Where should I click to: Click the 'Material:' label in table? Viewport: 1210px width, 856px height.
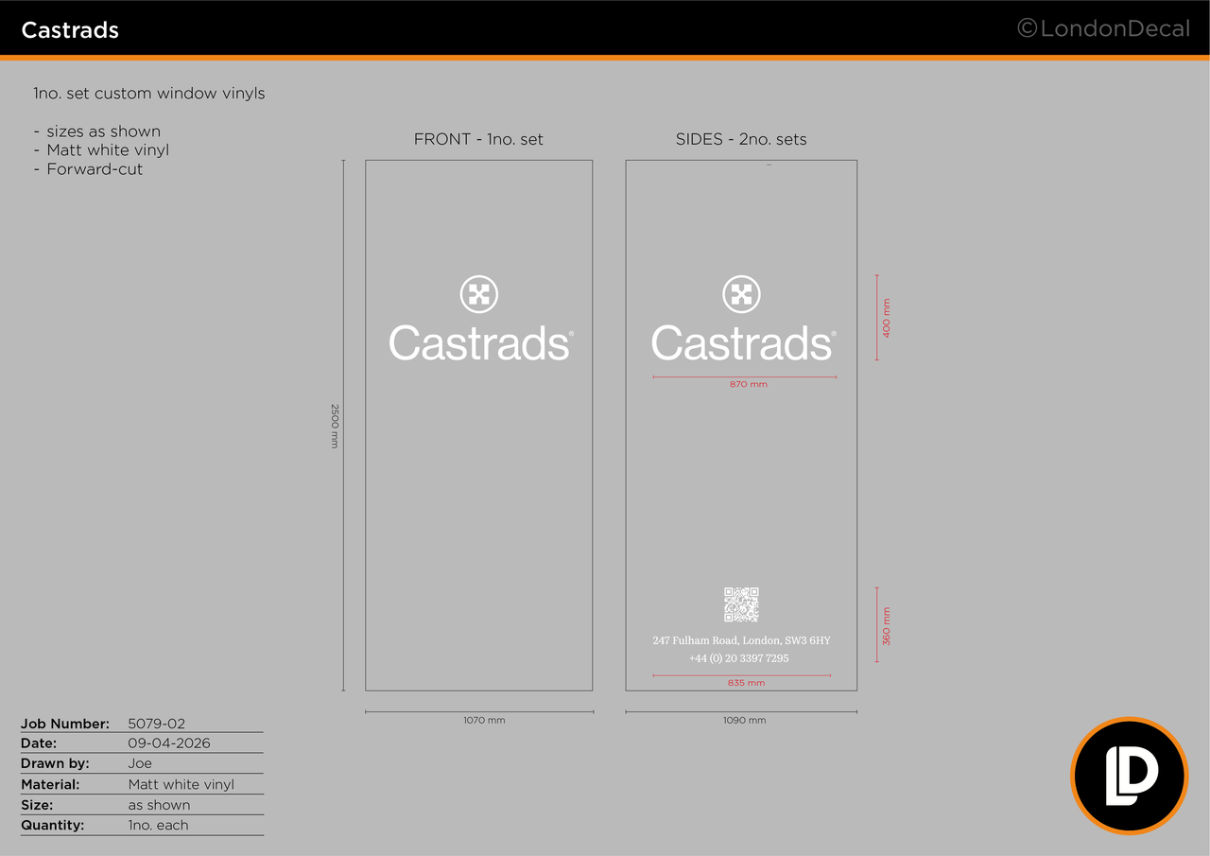tap(50, 784)
